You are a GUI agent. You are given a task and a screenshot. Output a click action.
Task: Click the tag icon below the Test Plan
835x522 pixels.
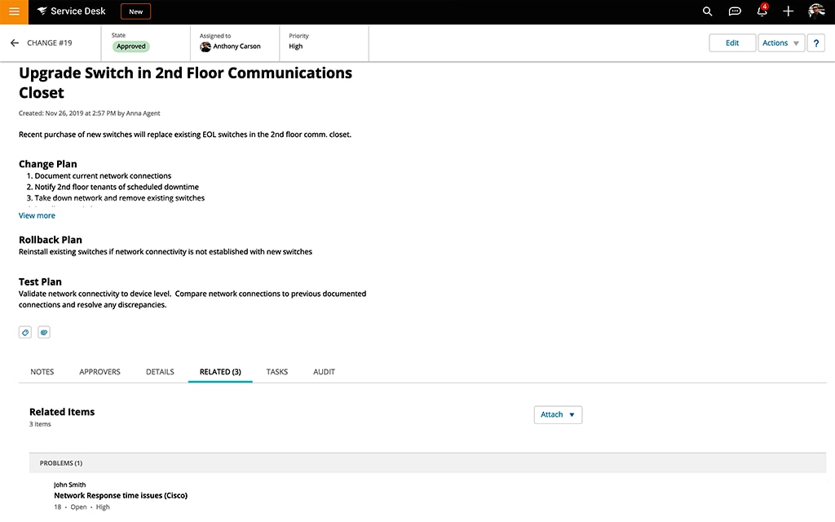24,332
